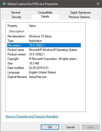Open the Compatibility tab

[45, 13]
